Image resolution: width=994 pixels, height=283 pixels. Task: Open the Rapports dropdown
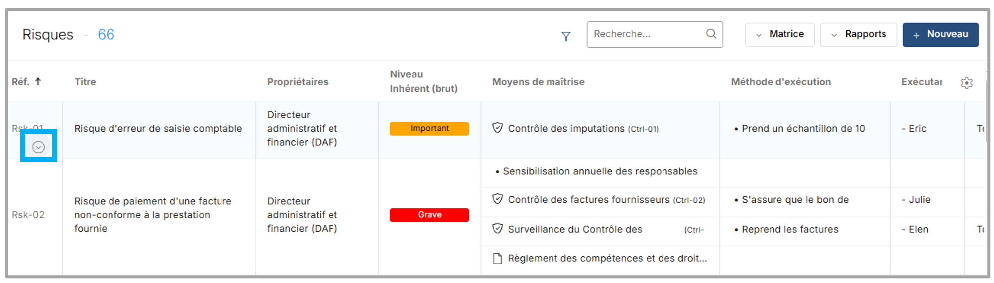tap(858, 34)
